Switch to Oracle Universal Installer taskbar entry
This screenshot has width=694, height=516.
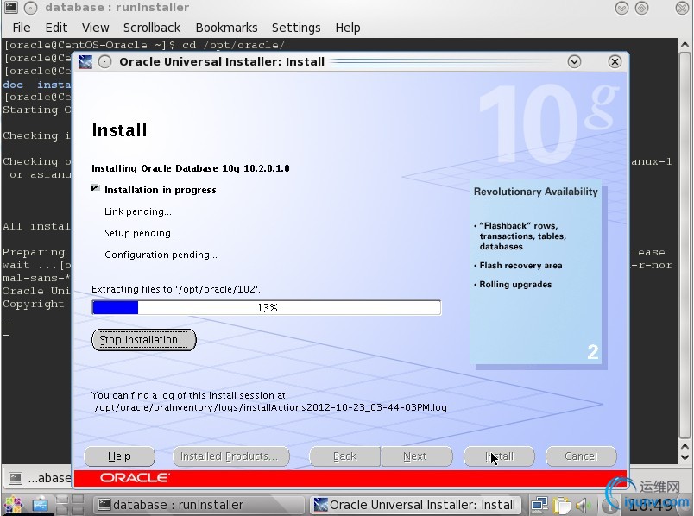pos(414,505)
